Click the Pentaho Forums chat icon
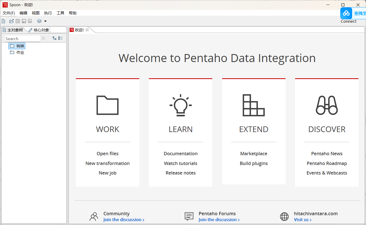The width and height of the screenshot is (366, 225). [x=189, y=217]
